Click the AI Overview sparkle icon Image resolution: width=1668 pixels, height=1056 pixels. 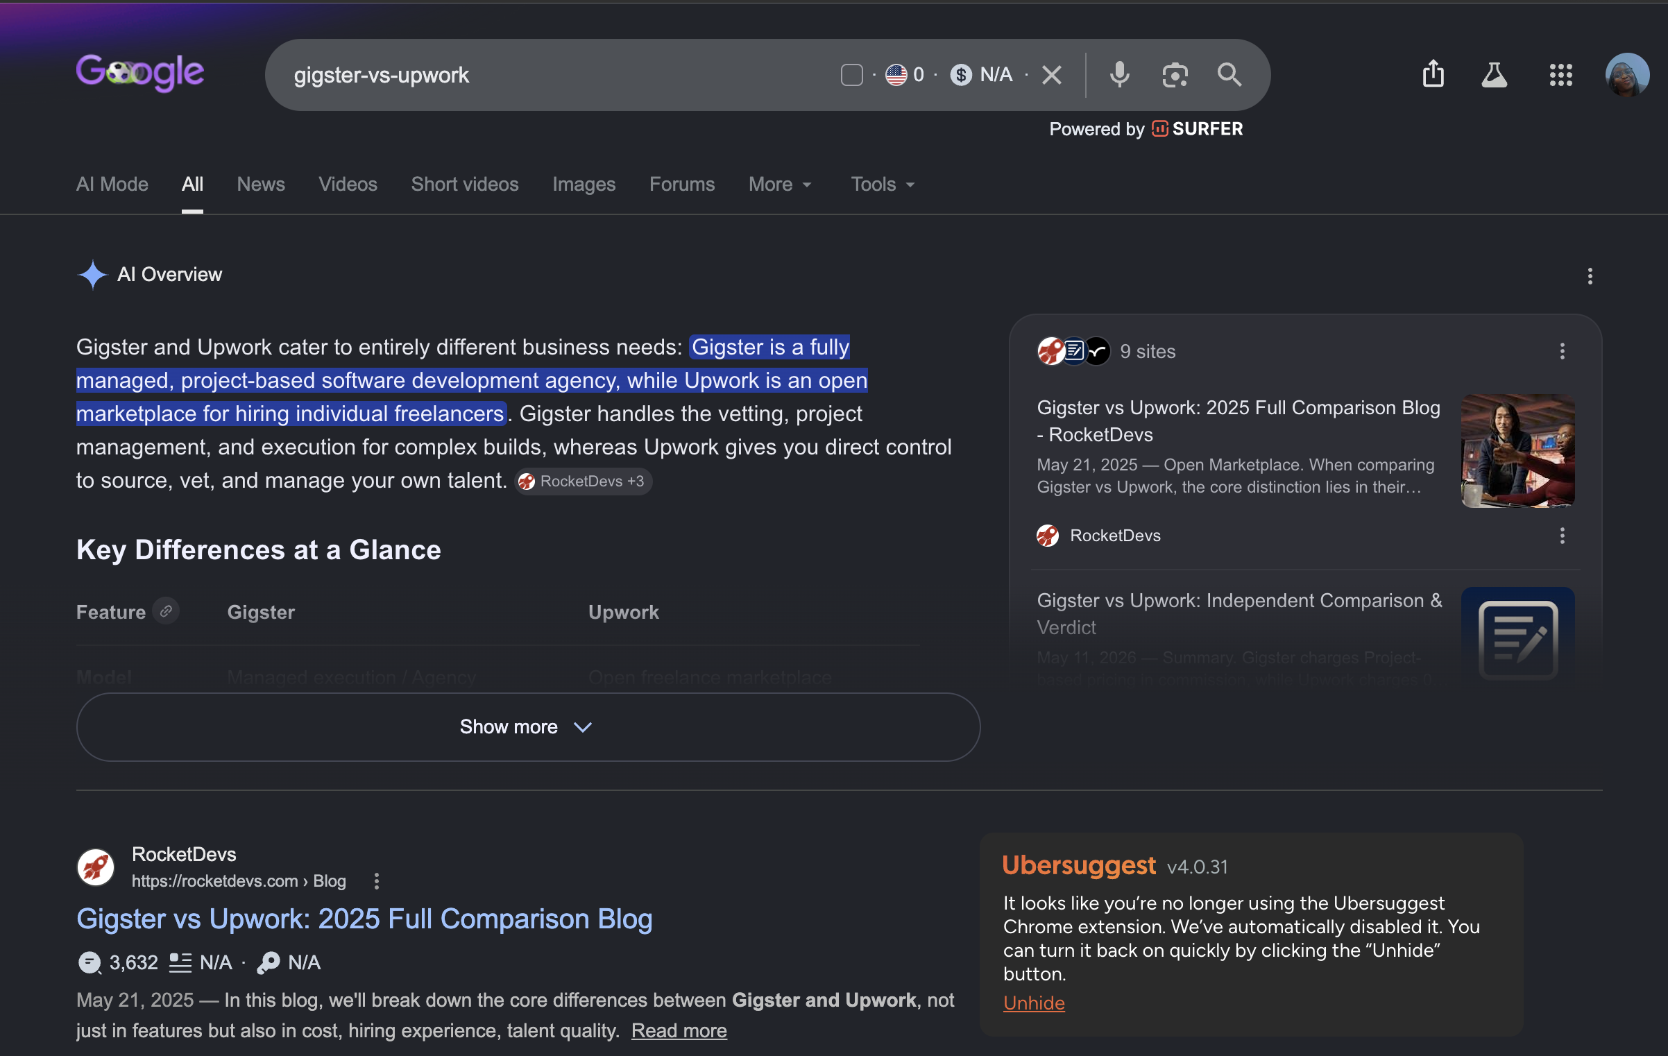click(92, 275)
